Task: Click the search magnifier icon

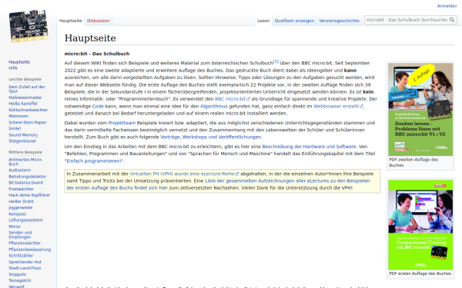Action: click(x=452, y=20)
